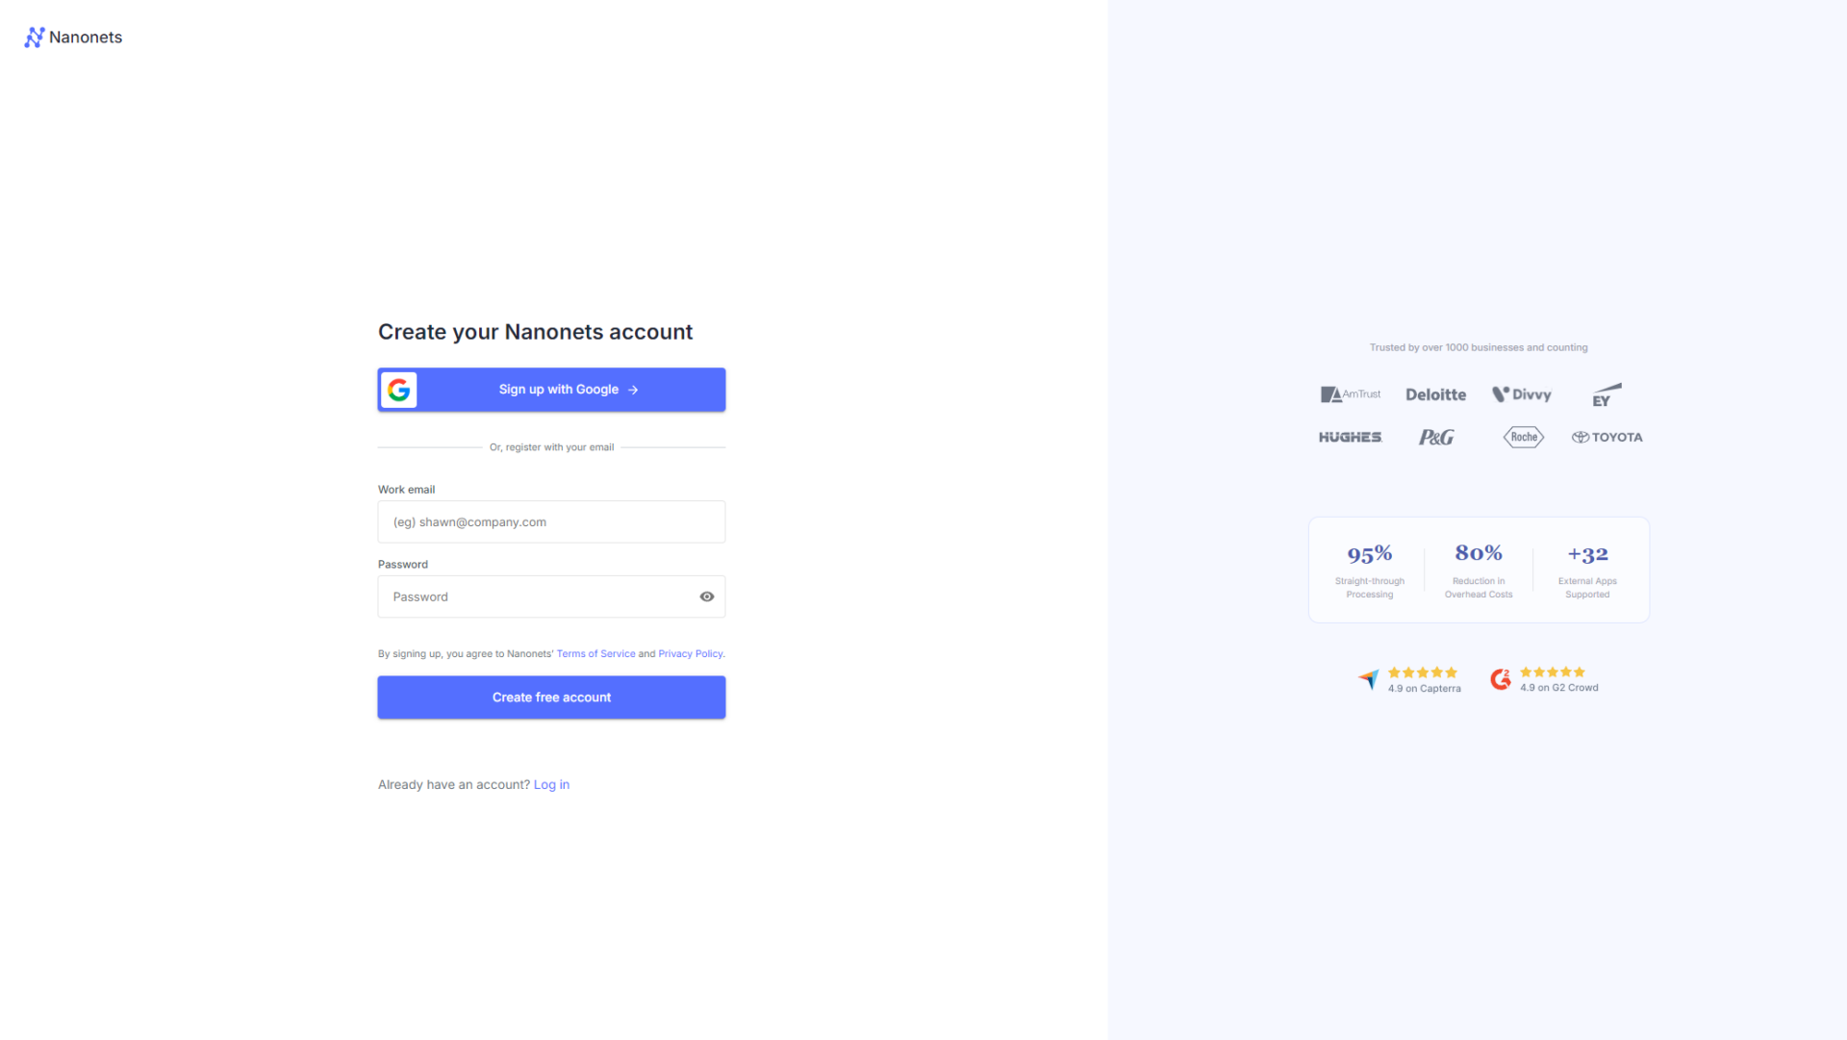The height and width of the screenshot is (1040, 1847).
Task: Click the Google G logo icon
Action: (x=399, y=390)
